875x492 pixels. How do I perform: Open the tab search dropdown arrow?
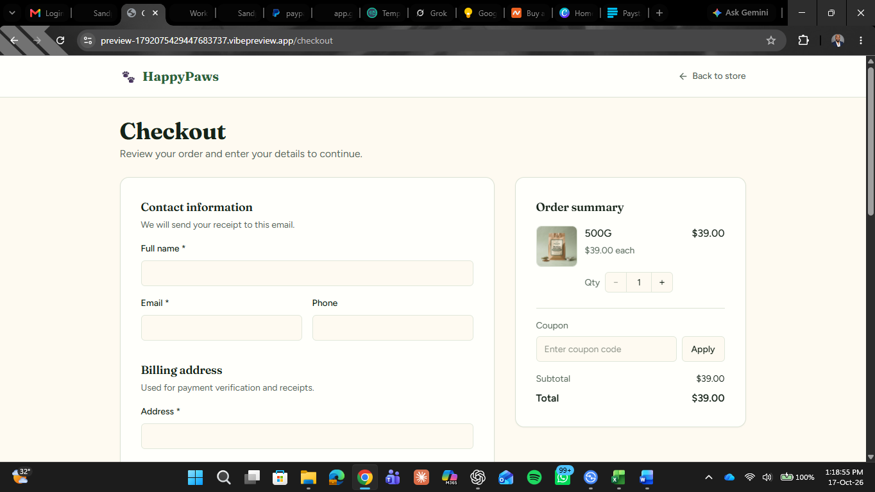[x=12, y=13]
